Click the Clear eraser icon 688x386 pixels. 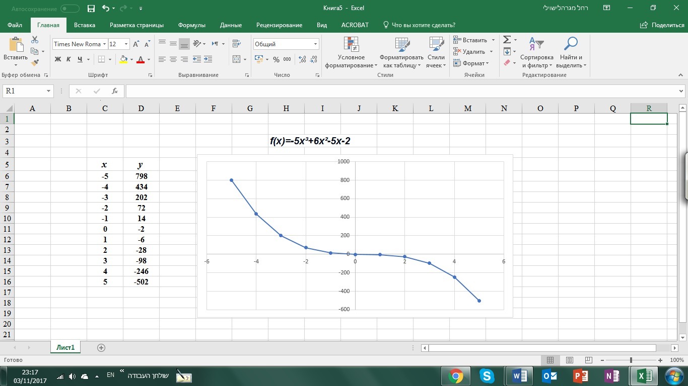click(x=507, y=63)
